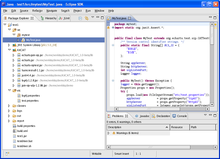Click Problems horizontal scrollbar left arrow
The image size is (220, 159).
(x=109, y=147)
